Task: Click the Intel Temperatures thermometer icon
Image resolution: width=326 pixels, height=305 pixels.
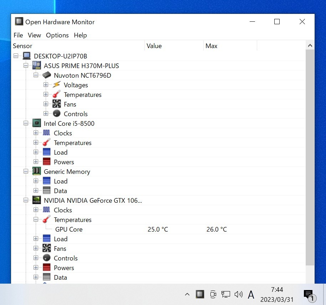Action: coord(47,142)
